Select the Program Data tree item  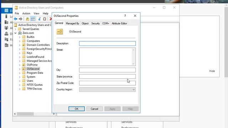coord(35,73)
